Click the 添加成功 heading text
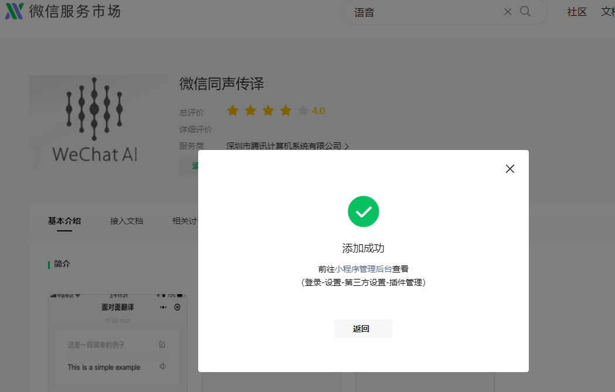The image size is (615, 392). [x=363, y=248]
